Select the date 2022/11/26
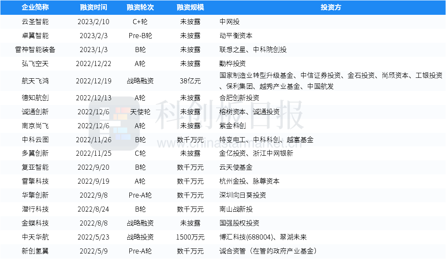 [x=94, y=139]
